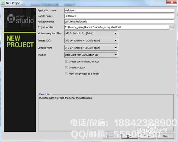Check Mark this project as a library
The image size is (178, 142).
coord(67,74)
